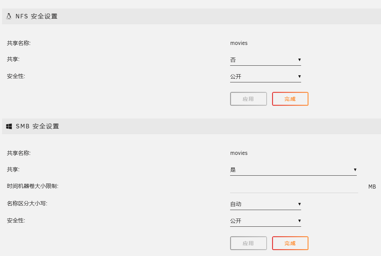Click the NFS 安全设置 section header

(x=37, y=16)
